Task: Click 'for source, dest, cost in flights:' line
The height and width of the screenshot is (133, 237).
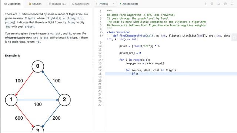Action: click(x=151, y=70)
